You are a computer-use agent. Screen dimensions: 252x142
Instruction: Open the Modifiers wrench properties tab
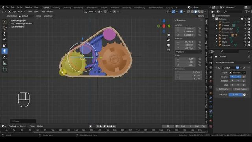pyautogui.click(x=211, y=97)
